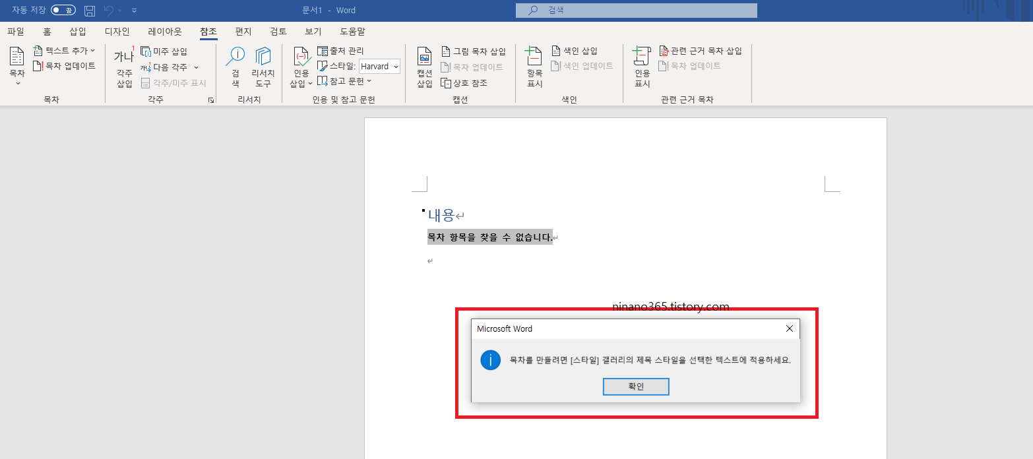
Task: Open Customize Quick Access Toolbar dropdown
Action: tap(135, 11)
